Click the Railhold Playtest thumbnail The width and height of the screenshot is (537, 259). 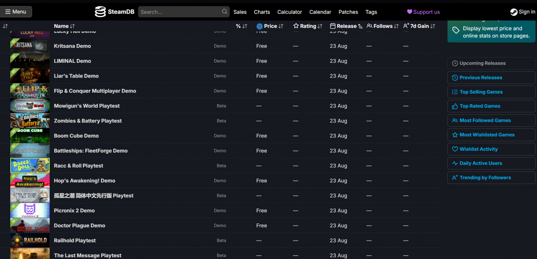pos(30,240)
